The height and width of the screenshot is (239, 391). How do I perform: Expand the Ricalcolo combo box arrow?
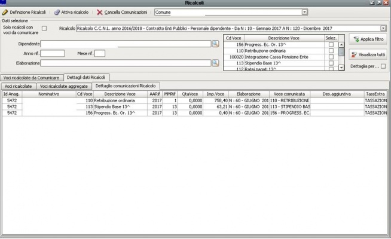(383, 29)
